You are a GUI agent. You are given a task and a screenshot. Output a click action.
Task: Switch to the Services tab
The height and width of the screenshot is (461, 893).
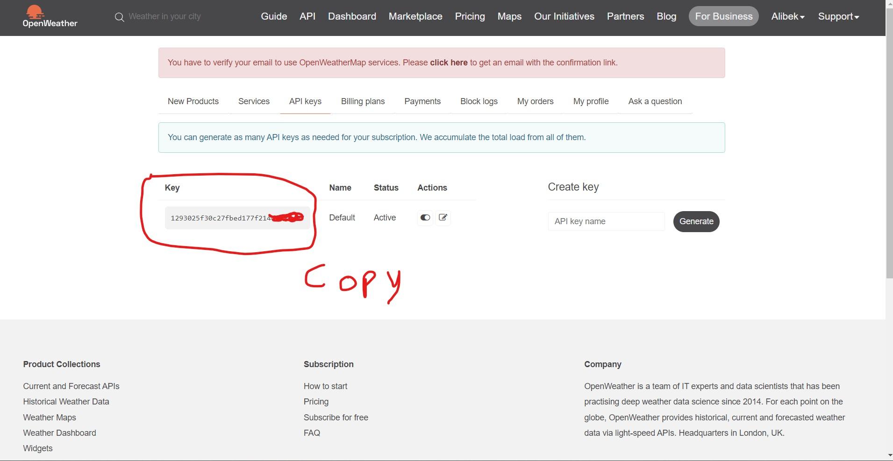tap(254, 101)
